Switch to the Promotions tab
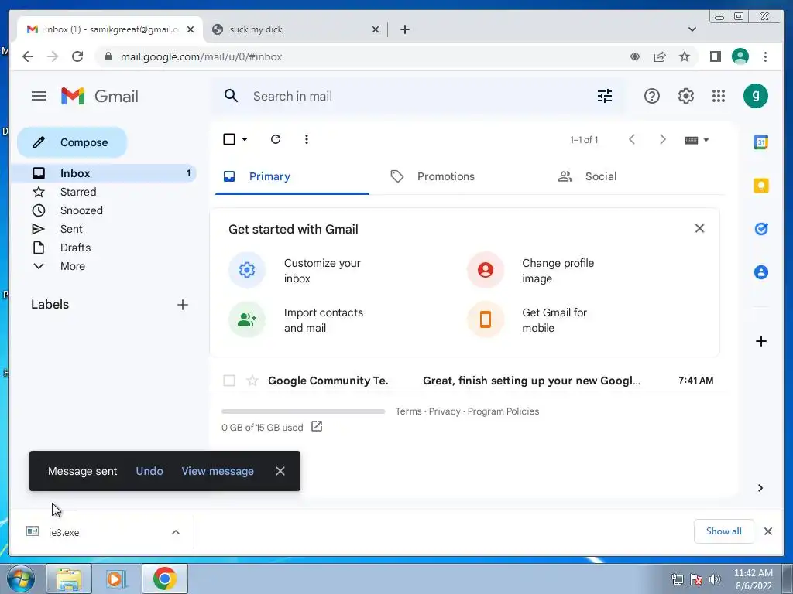Screen dimensions: 793x594 446,176
